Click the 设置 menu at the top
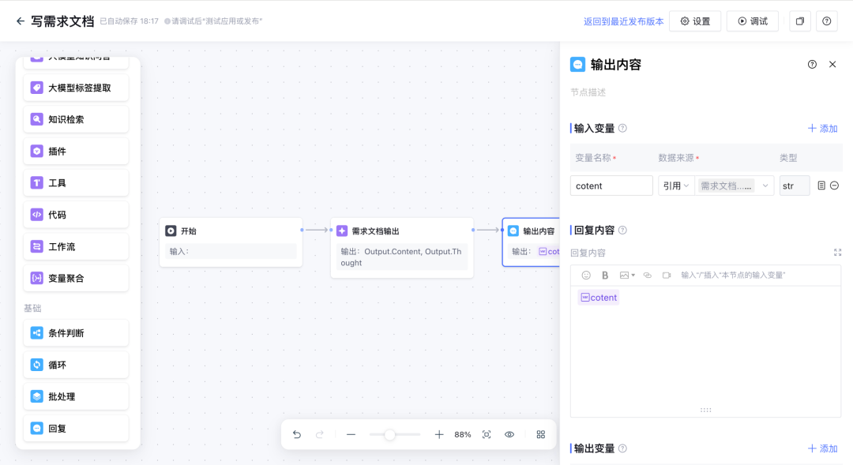Screen dimensions: 853x465 pyautogui.click(x=695, y=21)
